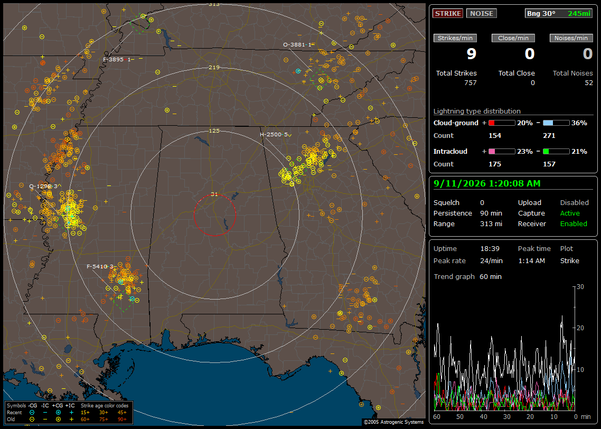Select storm cell label Q-1298-3
This screenshot has height=429, width=601.
coord(43,186)
